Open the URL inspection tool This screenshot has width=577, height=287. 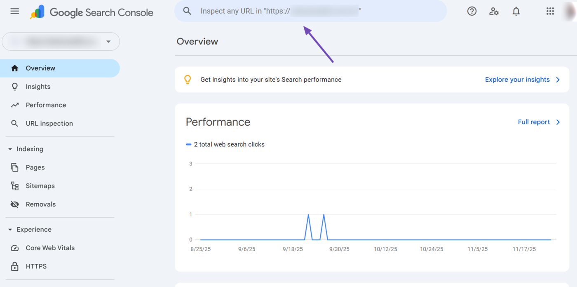[49, 123]
